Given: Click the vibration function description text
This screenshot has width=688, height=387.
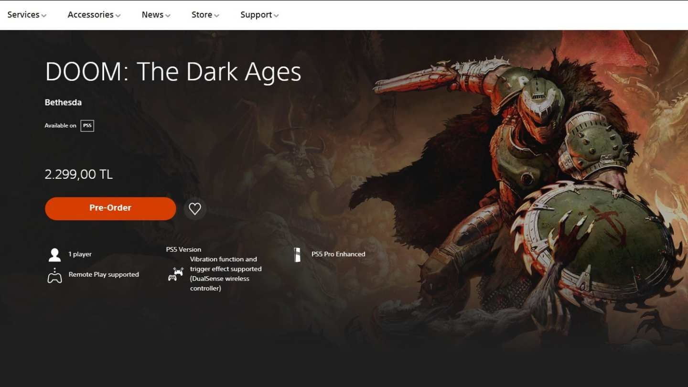Looking at the screenshot, I should 226,274.
